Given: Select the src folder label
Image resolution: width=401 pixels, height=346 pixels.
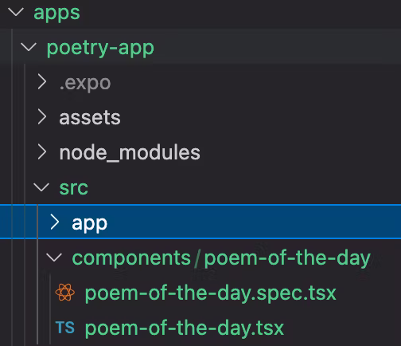Looking at the screenshot, I should coord(74,188).
